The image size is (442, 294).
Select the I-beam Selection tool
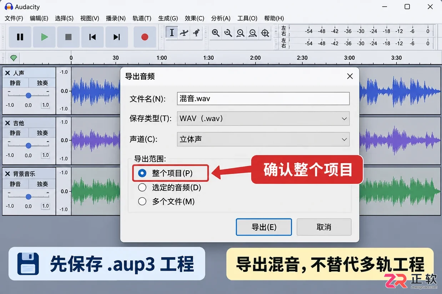pos(172,33)
